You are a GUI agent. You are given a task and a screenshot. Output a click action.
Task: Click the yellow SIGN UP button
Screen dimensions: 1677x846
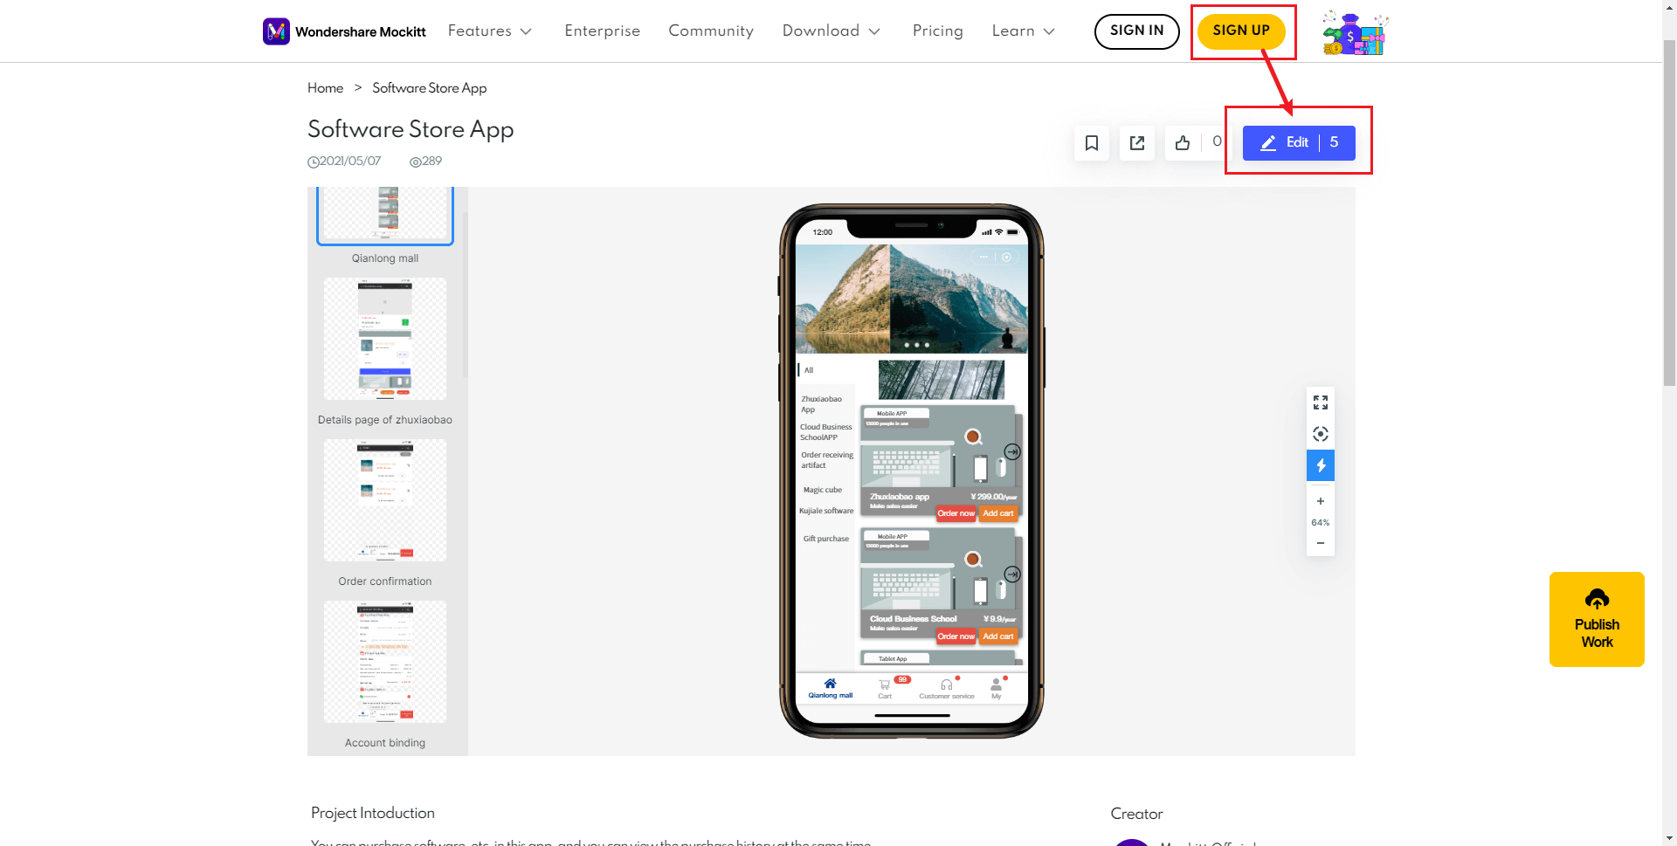(x=1241, y=31)
